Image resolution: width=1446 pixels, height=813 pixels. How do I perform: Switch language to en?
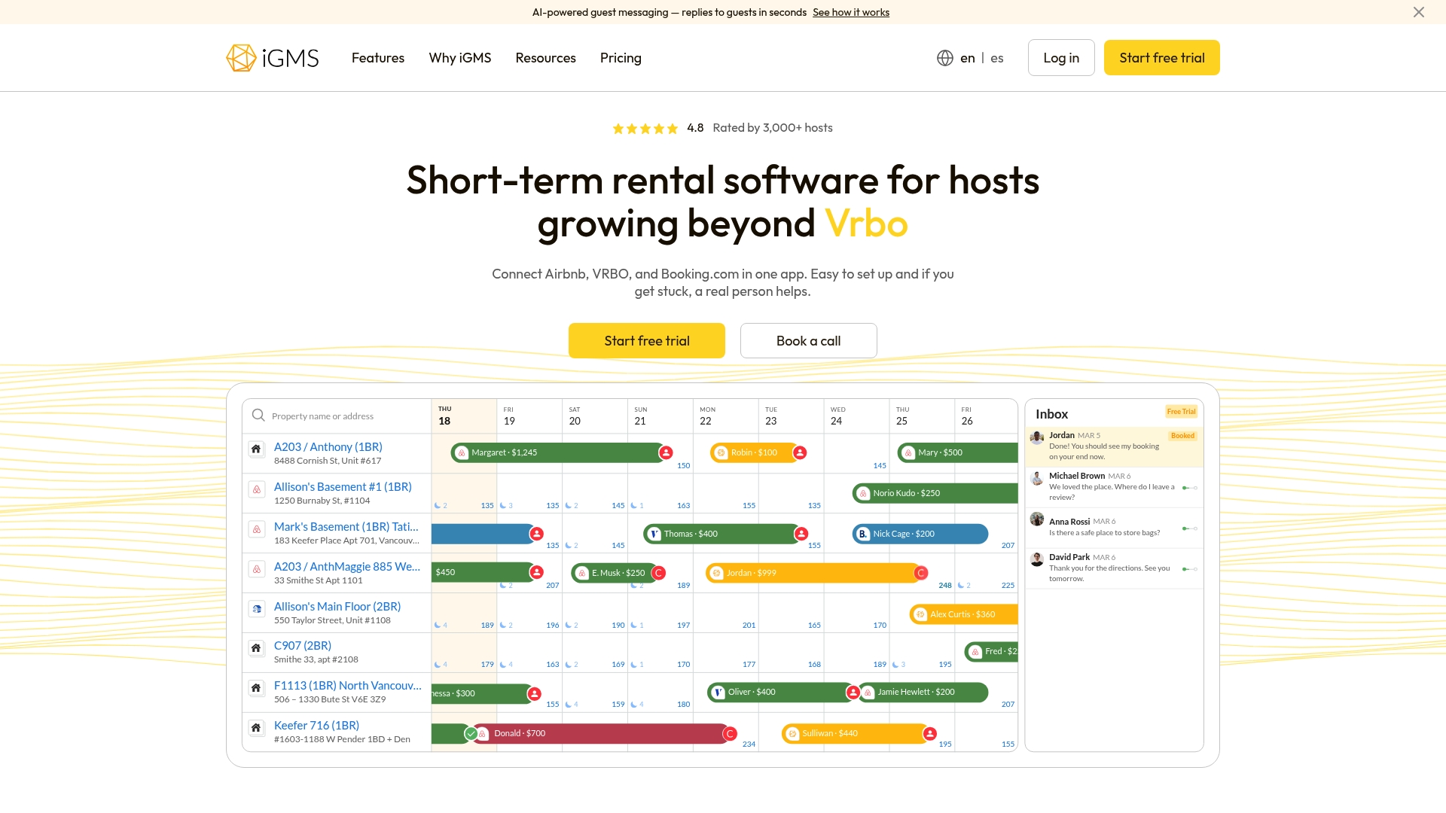pos(968,58)
